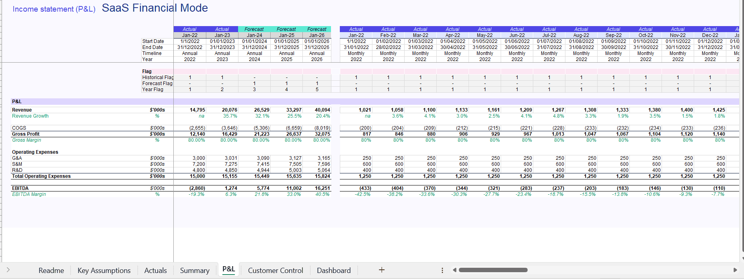
Task: Click the Jan-24 Forecast column header
Action: 254,35
